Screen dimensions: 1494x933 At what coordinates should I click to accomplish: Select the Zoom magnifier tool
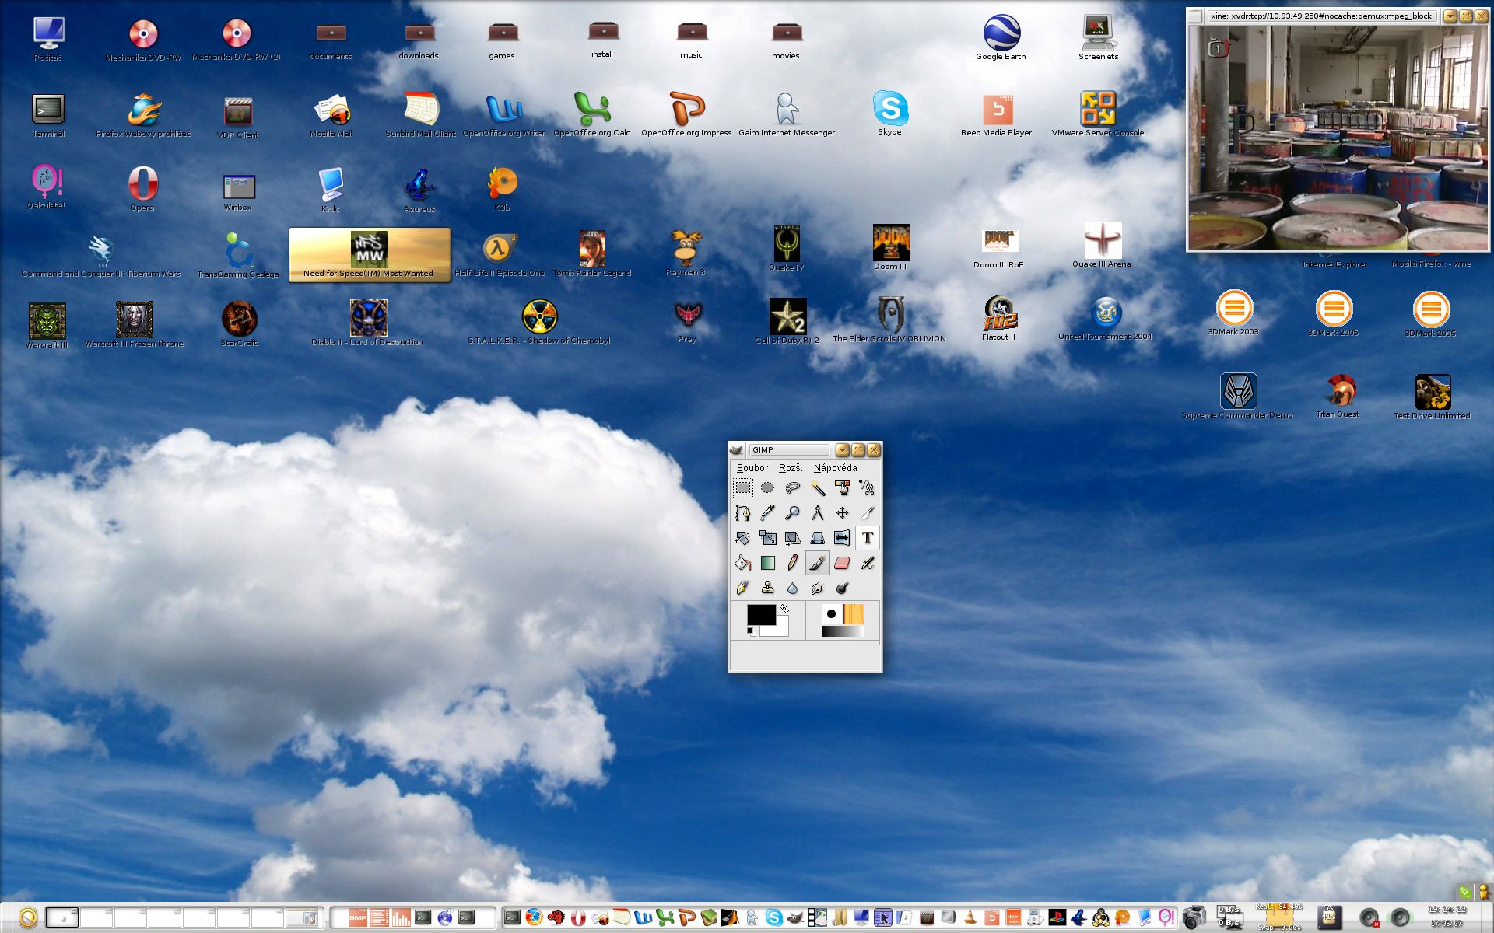[x=793, y=513]
